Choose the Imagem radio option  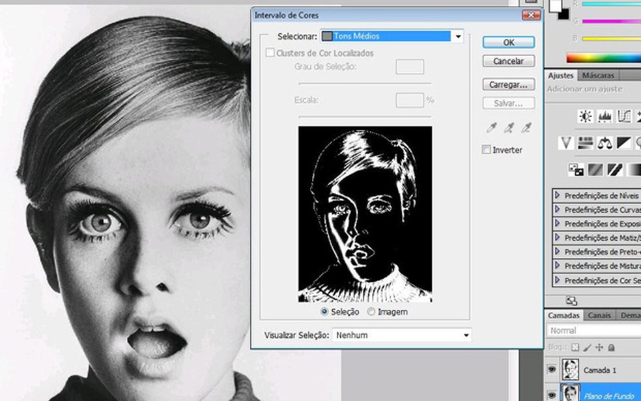(x=371, y=312)
